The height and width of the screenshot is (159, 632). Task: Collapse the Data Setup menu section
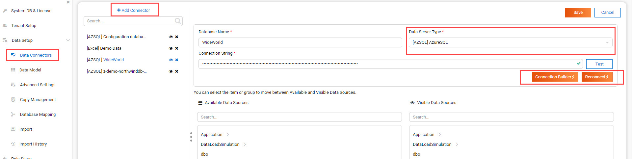(68, 40)
